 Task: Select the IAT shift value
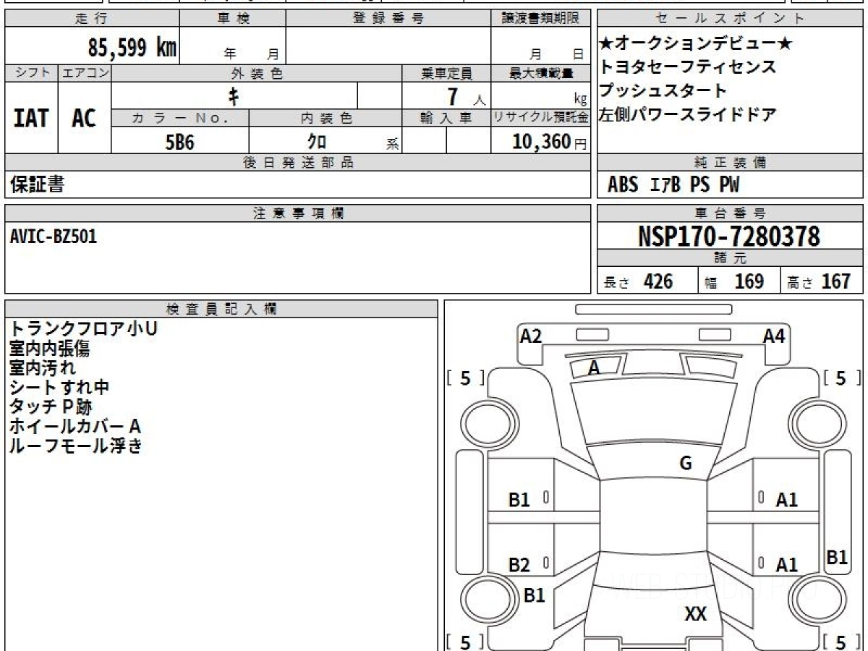tap(31, 119)
